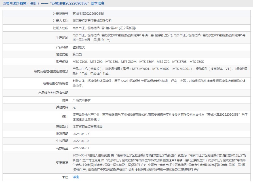The width and height of the screenshot is (253, 183).
Task: Click the company name 南京麦特斯医疗器械有限公司
Action: coord(92,21)
